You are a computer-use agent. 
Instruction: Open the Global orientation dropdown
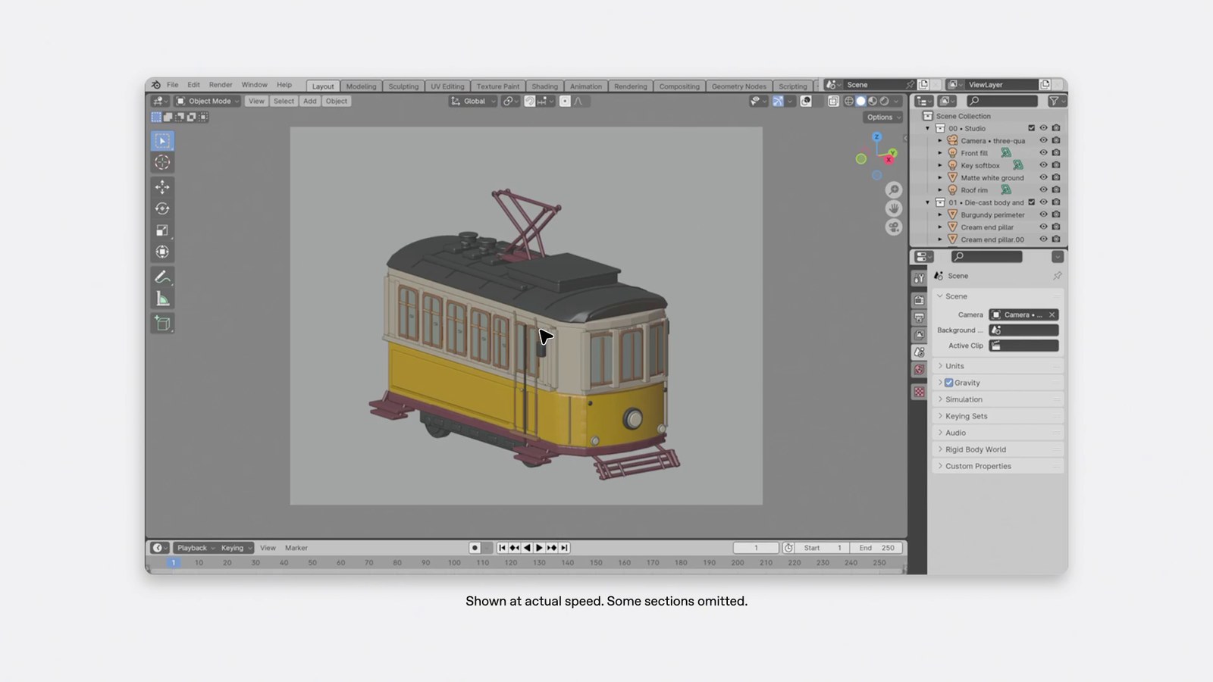click(x=473, y=101)
